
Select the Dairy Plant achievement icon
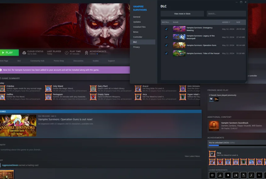coord(93,88)
